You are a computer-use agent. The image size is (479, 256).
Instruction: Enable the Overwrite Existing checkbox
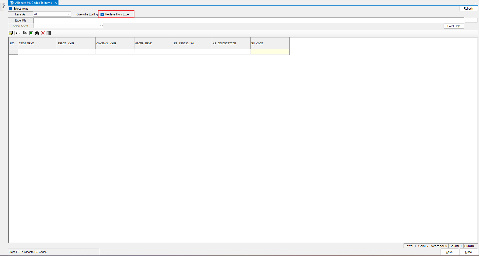click(x=74, y=14)
